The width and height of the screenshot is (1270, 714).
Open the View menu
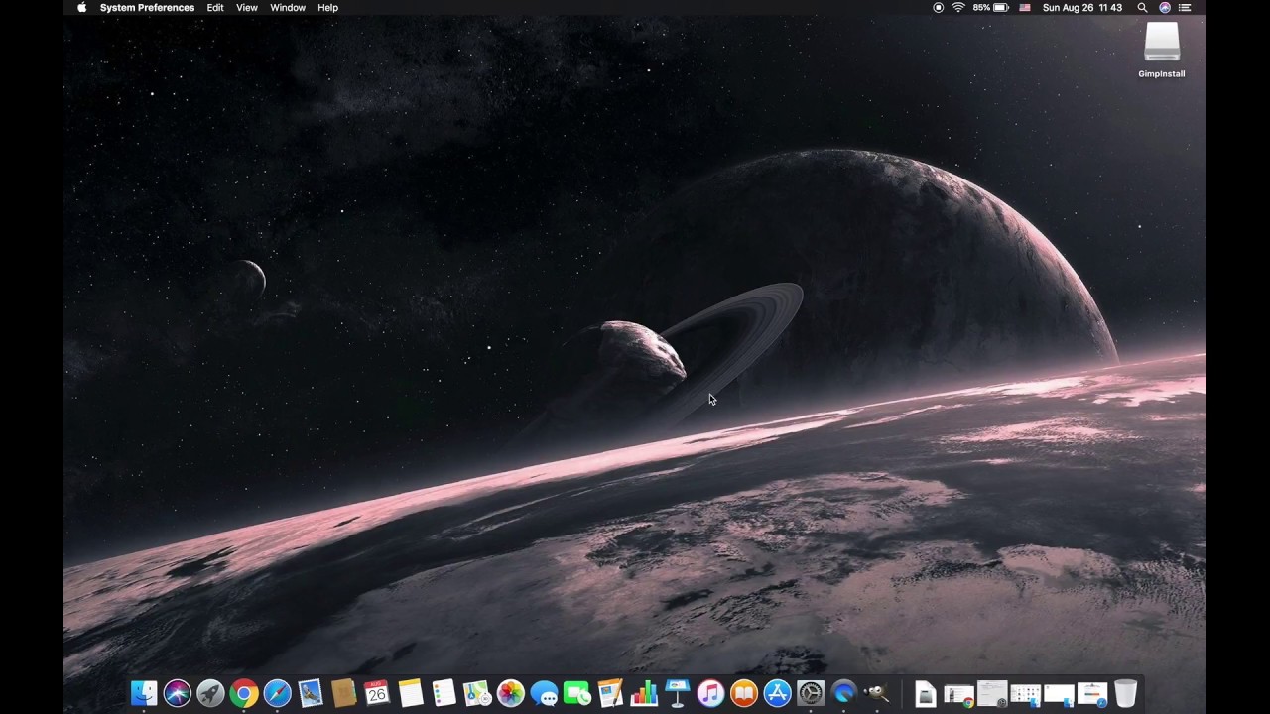coord(247,7)
